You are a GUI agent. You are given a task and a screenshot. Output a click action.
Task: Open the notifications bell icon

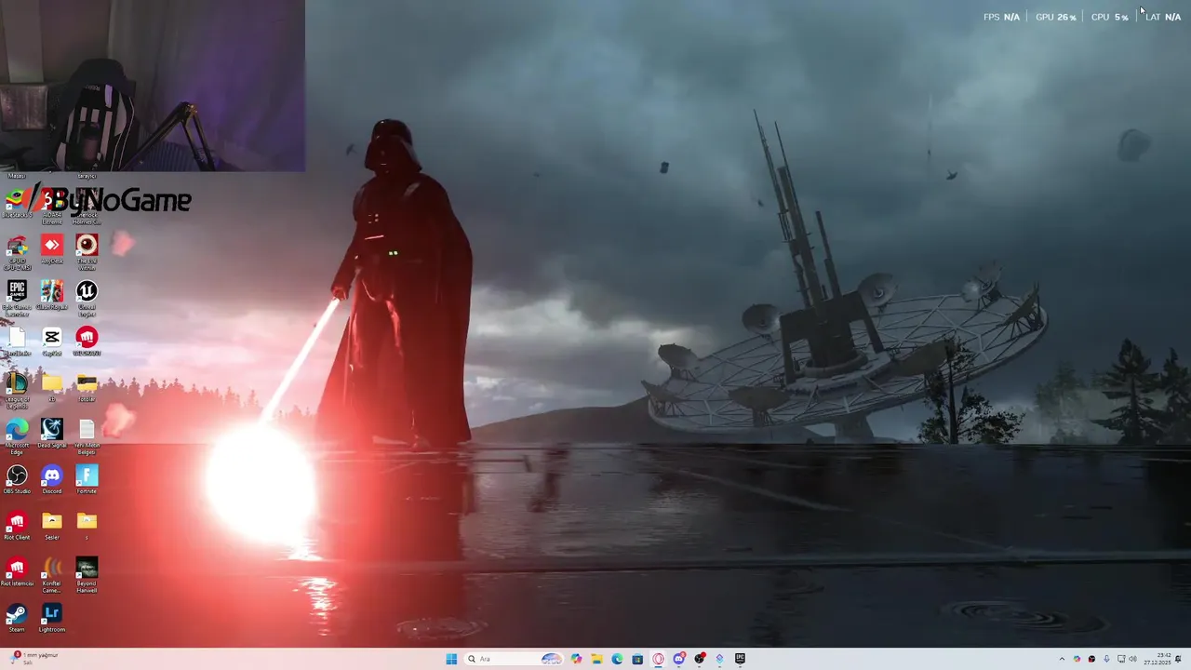tap(1178, 659)
